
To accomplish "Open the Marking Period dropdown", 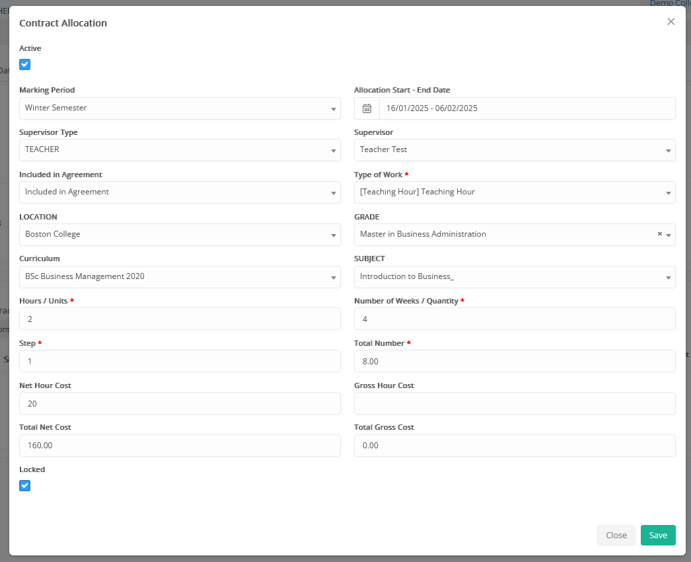I will (180, 108).
